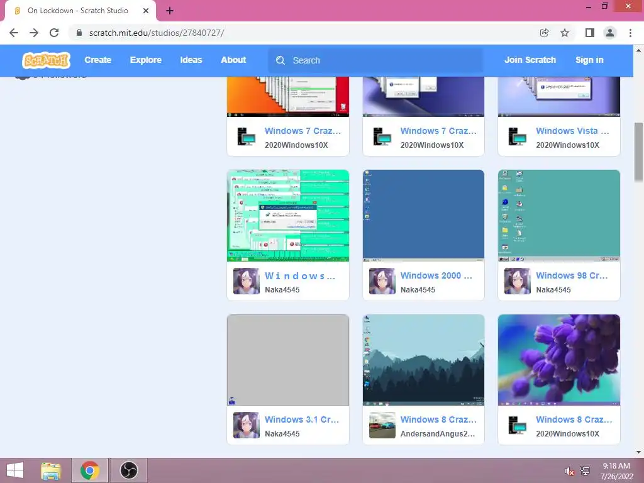
Task: Click avatar of first Windows 7 Crazy Error card
Action: click(x=247, y=136)
